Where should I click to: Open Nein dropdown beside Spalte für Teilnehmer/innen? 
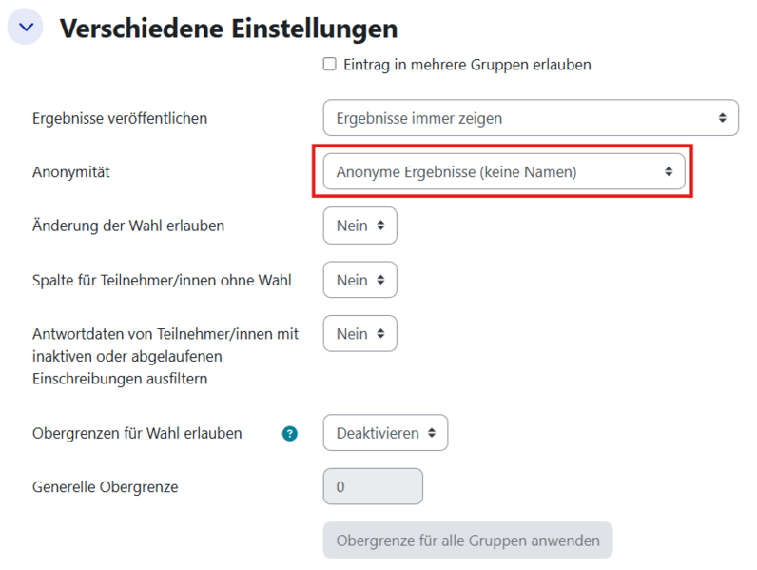(x=359, y=280)
